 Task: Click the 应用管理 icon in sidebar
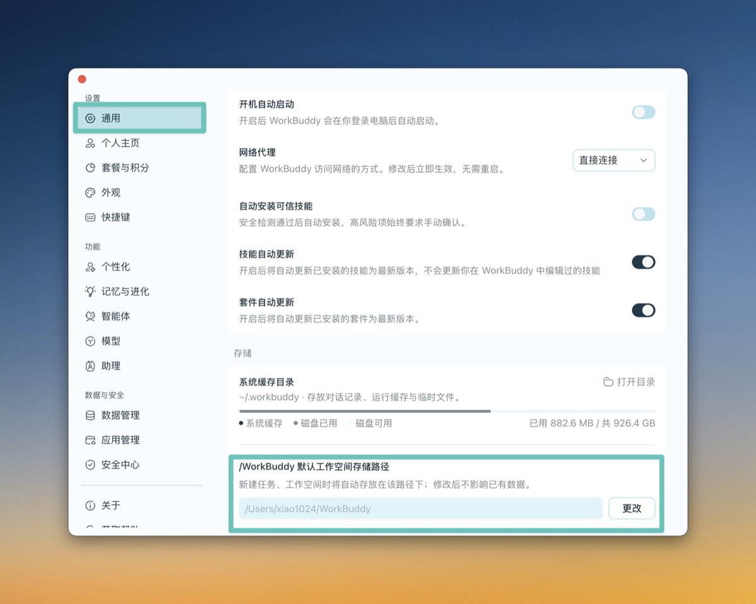click(90, 440)
